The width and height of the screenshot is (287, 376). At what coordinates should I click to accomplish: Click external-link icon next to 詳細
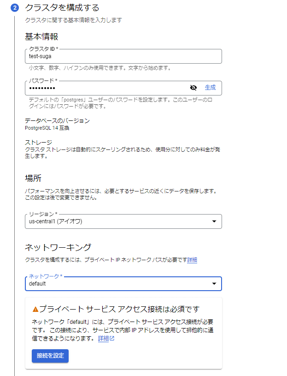pyautogui.click(x=112, y=338)
